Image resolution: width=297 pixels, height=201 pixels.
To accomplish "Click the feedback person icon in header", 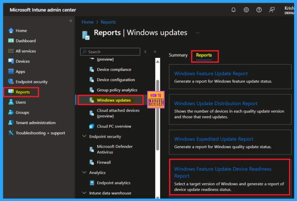I will click(x=272, y=10).
